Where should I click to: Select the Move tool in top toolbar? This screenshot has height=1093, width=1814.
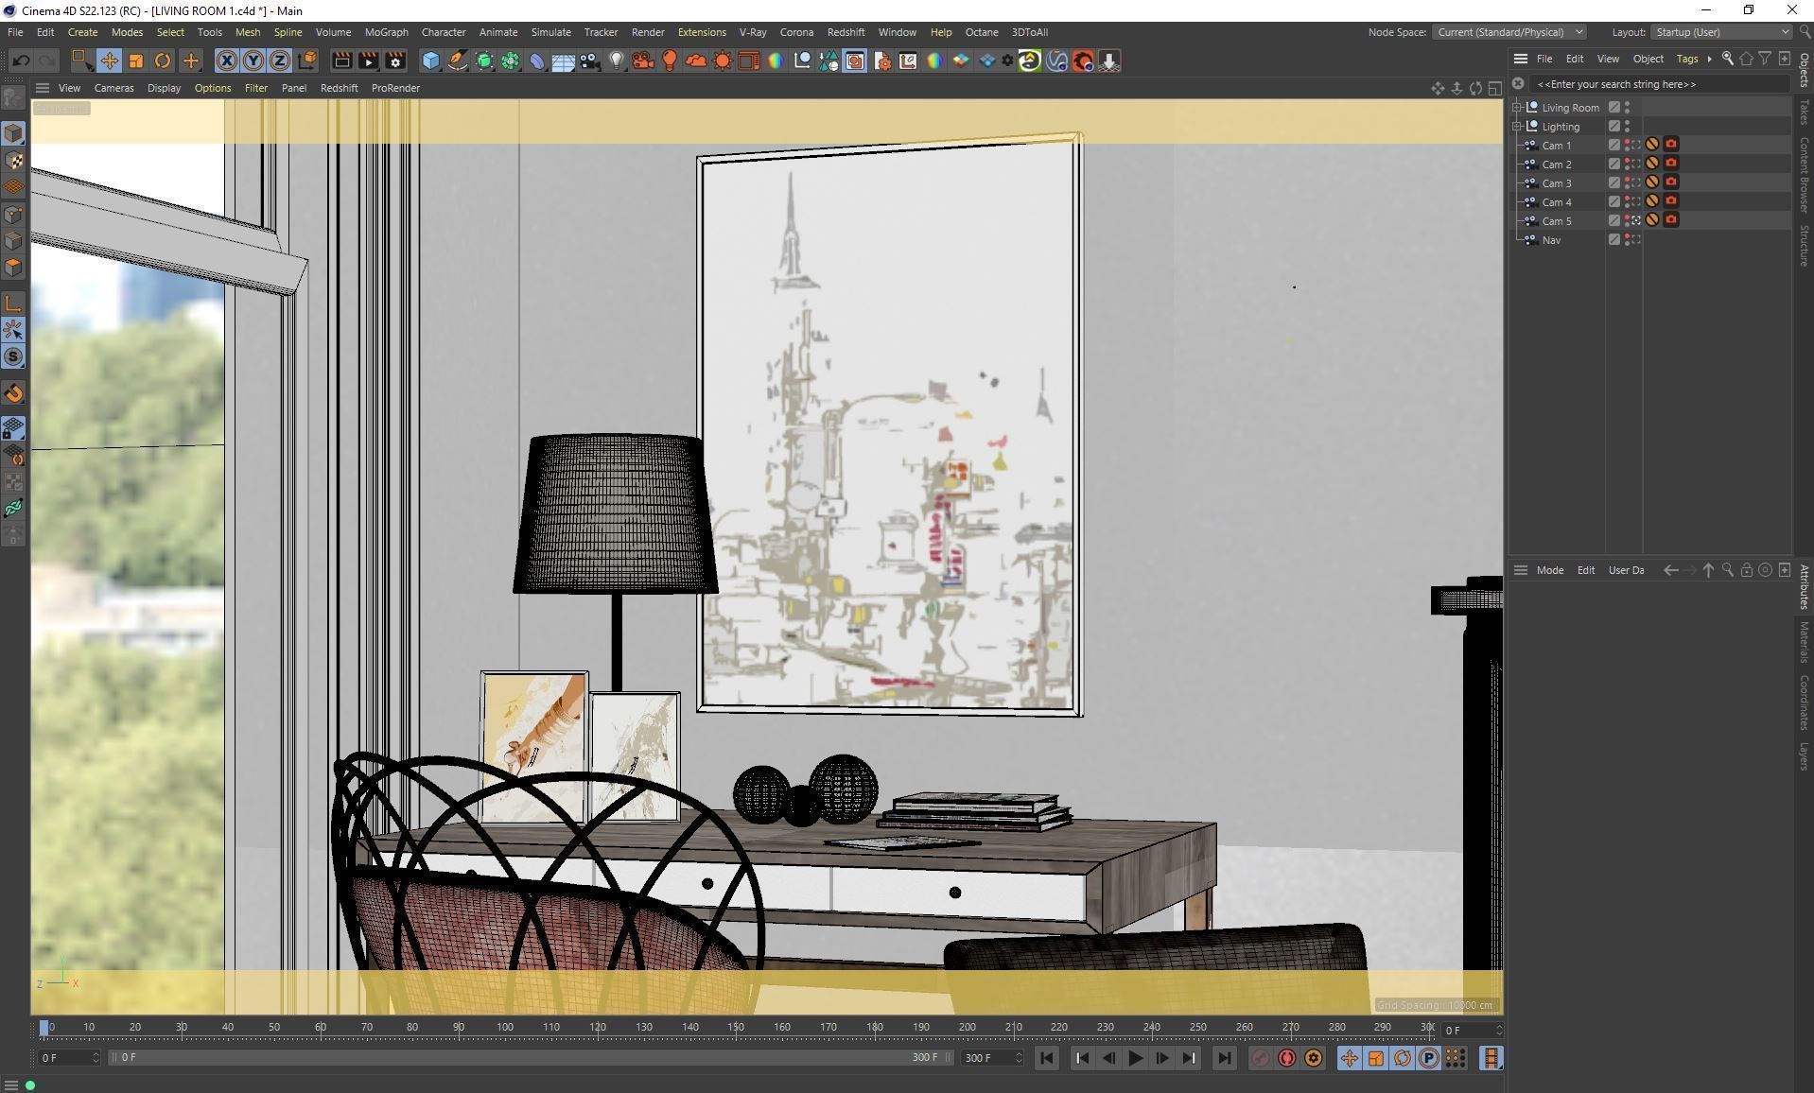[109, 61]
